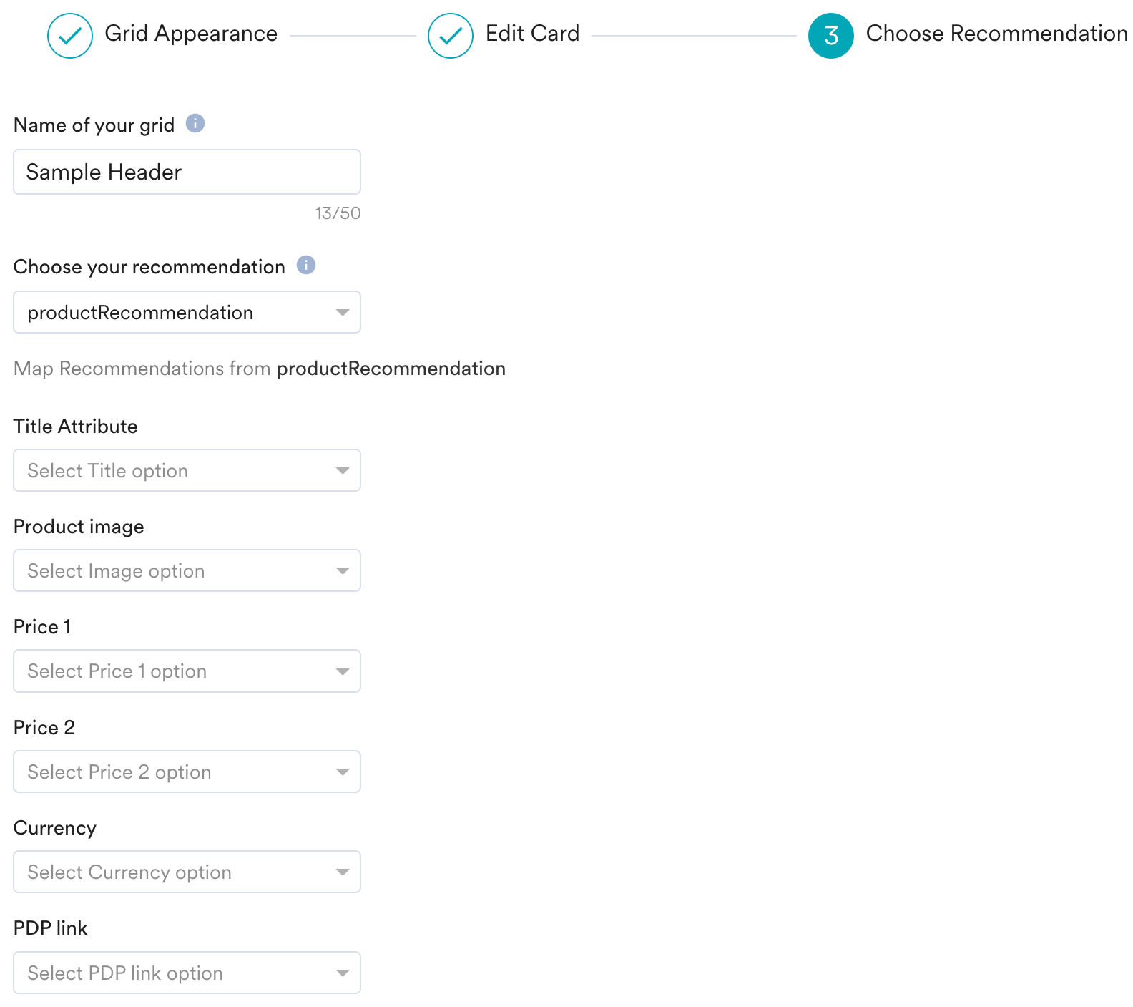Click the Product image dropdown arrow
This screenshot has width=1133, height=1007.
(343, 571)
